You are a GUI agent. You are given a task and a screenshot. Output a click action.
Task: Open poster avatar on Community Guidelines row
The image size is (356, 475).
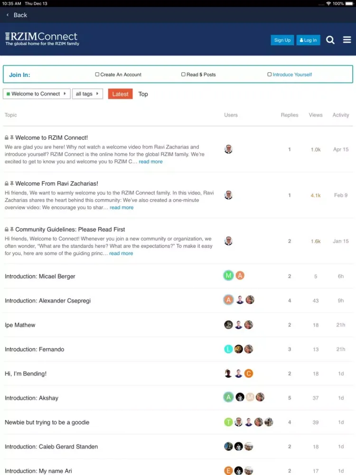(x=228, y=241)
